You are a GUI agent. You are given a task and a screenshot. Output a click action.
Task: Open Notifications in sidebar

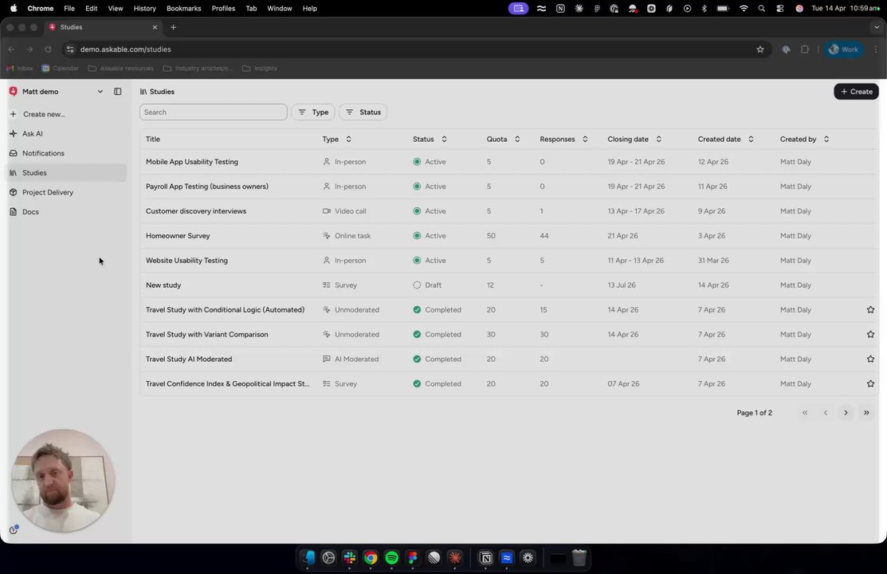click(x=43, y=153)
